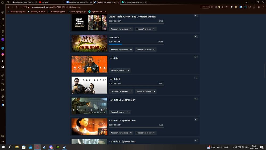
Task: Open the downloads icon in toolbar
Action: pyautogui.click(x=254, y=7)
